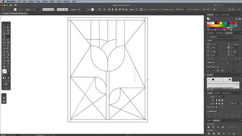Select the Basic brush stroke in Brushes panel
Screen dimensions: 242x136
(223, 83)
